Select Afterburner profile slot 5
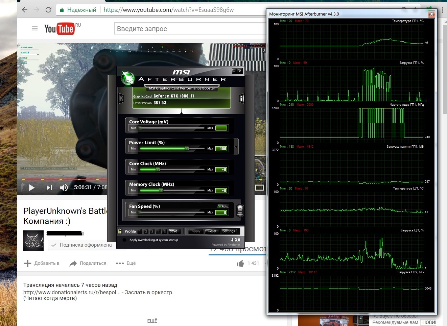This screenshot has height=326, width=447. click(x=164, y=231)
